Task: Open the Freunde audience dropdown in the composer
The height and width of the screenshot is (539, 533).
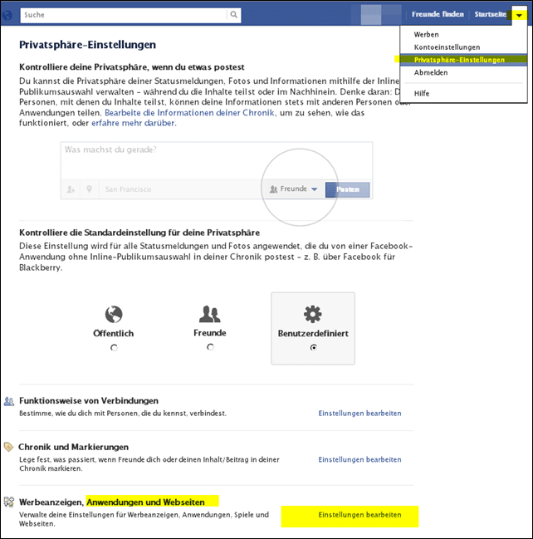Action: (x=293, y=189)
